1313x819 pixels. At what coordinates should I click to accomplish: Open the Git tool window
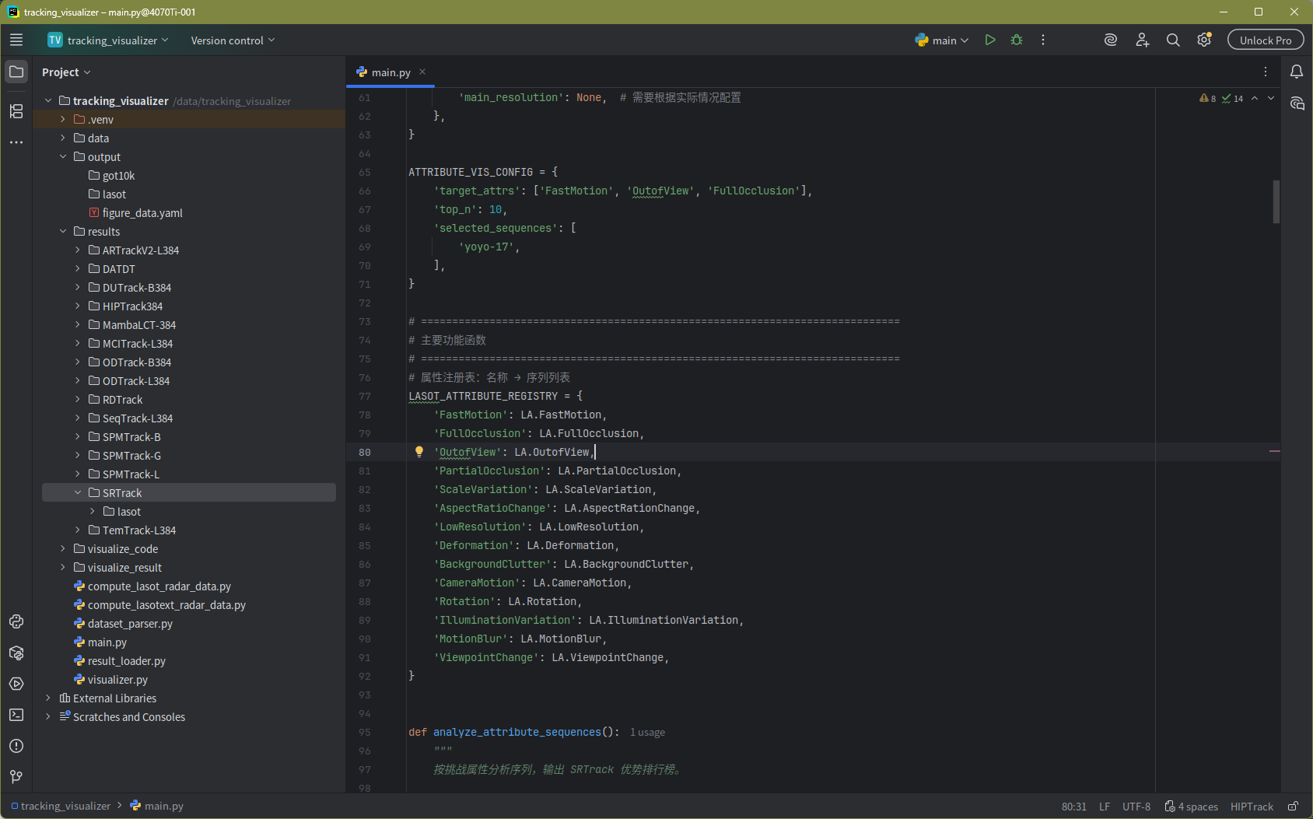[x=16, y=777]
